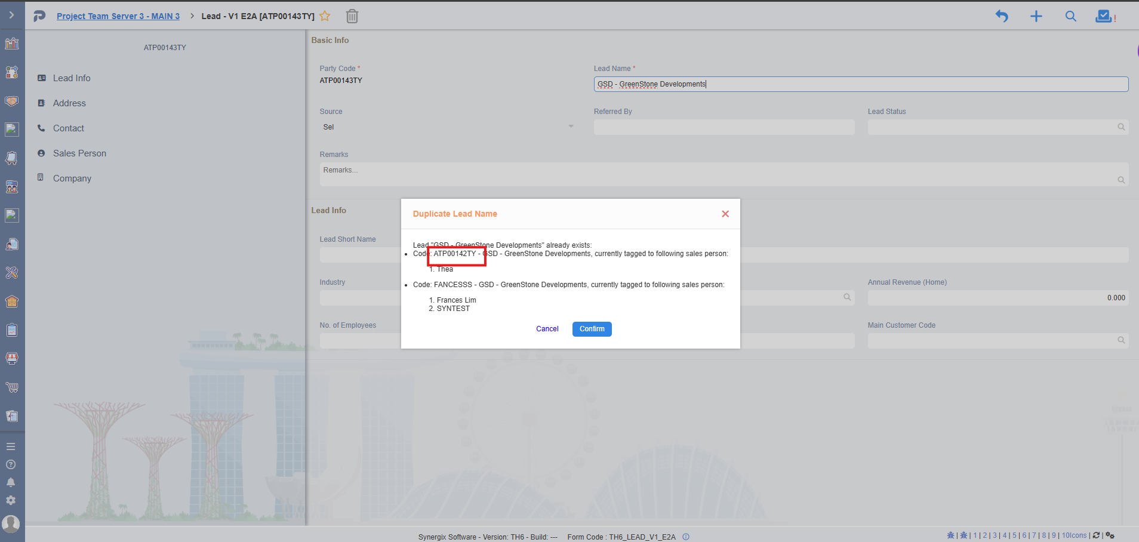Image resolution: width=1139 pixels, height=542 pixels.
Task: Click the Frances Lim sales person entry
Action: [x=457, y=300]
